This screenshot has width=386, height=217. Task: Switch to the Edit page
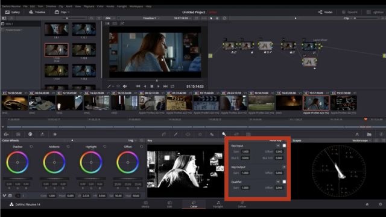169,204
